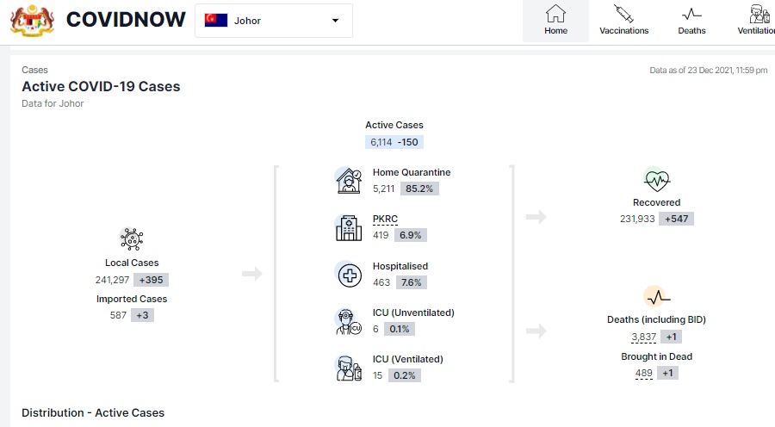Click the Malaysia coat of arms logo

[32, 20]
